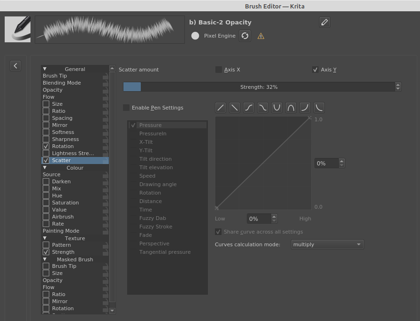The width and height of the screenshot is (420, 321).
Task: Enable the Axis X checkbox
Action: tap(219, 70)
